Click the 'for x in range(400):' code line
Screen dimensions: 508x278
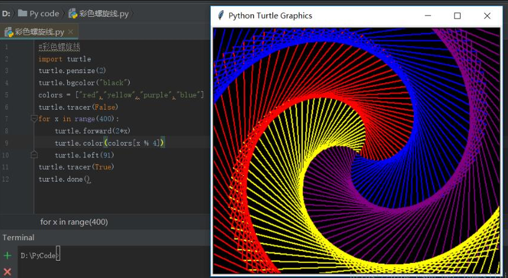(x=79, y=119)
